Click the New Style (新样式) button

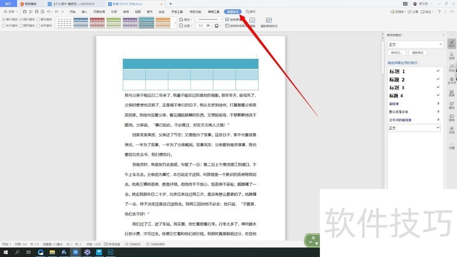point(396,53)
